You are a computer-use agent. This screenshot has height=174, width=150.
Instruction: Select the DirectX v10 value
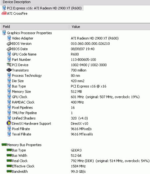[x=79, y=124]
